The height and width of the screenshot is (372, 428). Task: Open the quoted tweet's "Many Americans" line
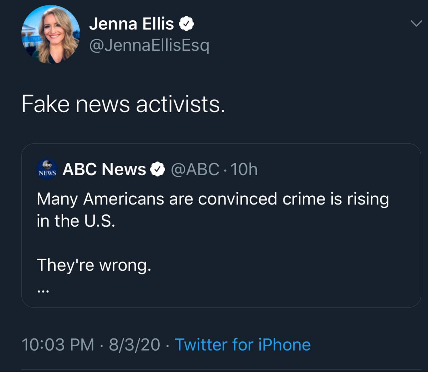[213, 199]
